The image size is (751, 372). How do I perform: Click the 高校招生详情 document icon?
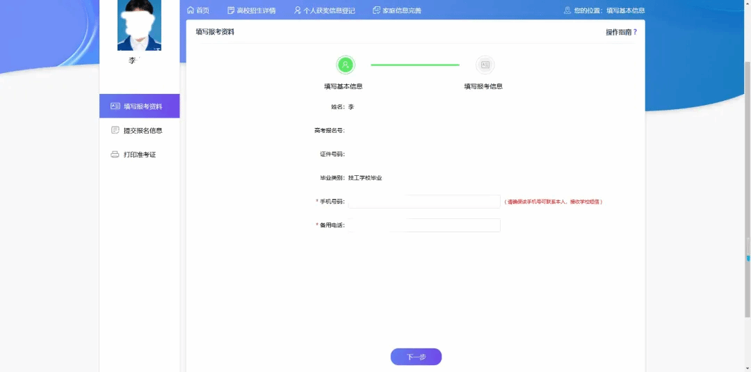231,10
